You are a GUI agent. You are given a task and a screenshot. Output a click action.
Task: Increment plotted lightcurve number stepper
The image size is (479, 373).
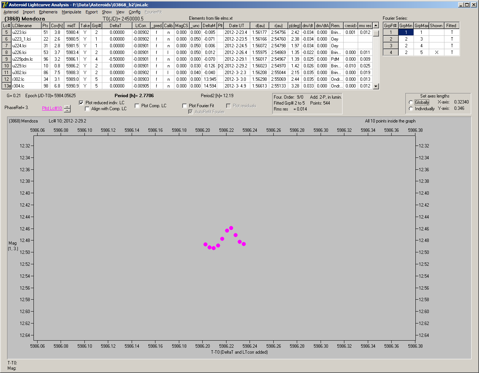click(67, 107)
